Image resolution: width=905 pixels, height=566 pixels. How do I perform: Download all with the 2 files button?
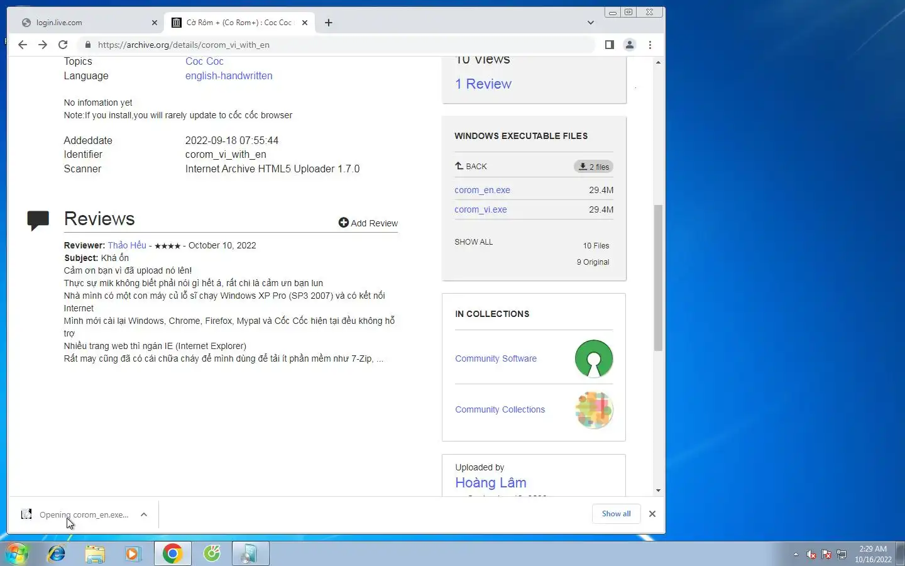593,167
